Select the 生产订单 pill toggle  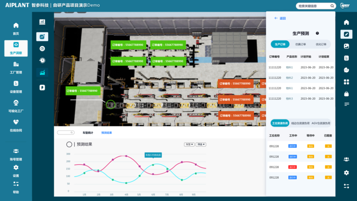tap(280, 44)
